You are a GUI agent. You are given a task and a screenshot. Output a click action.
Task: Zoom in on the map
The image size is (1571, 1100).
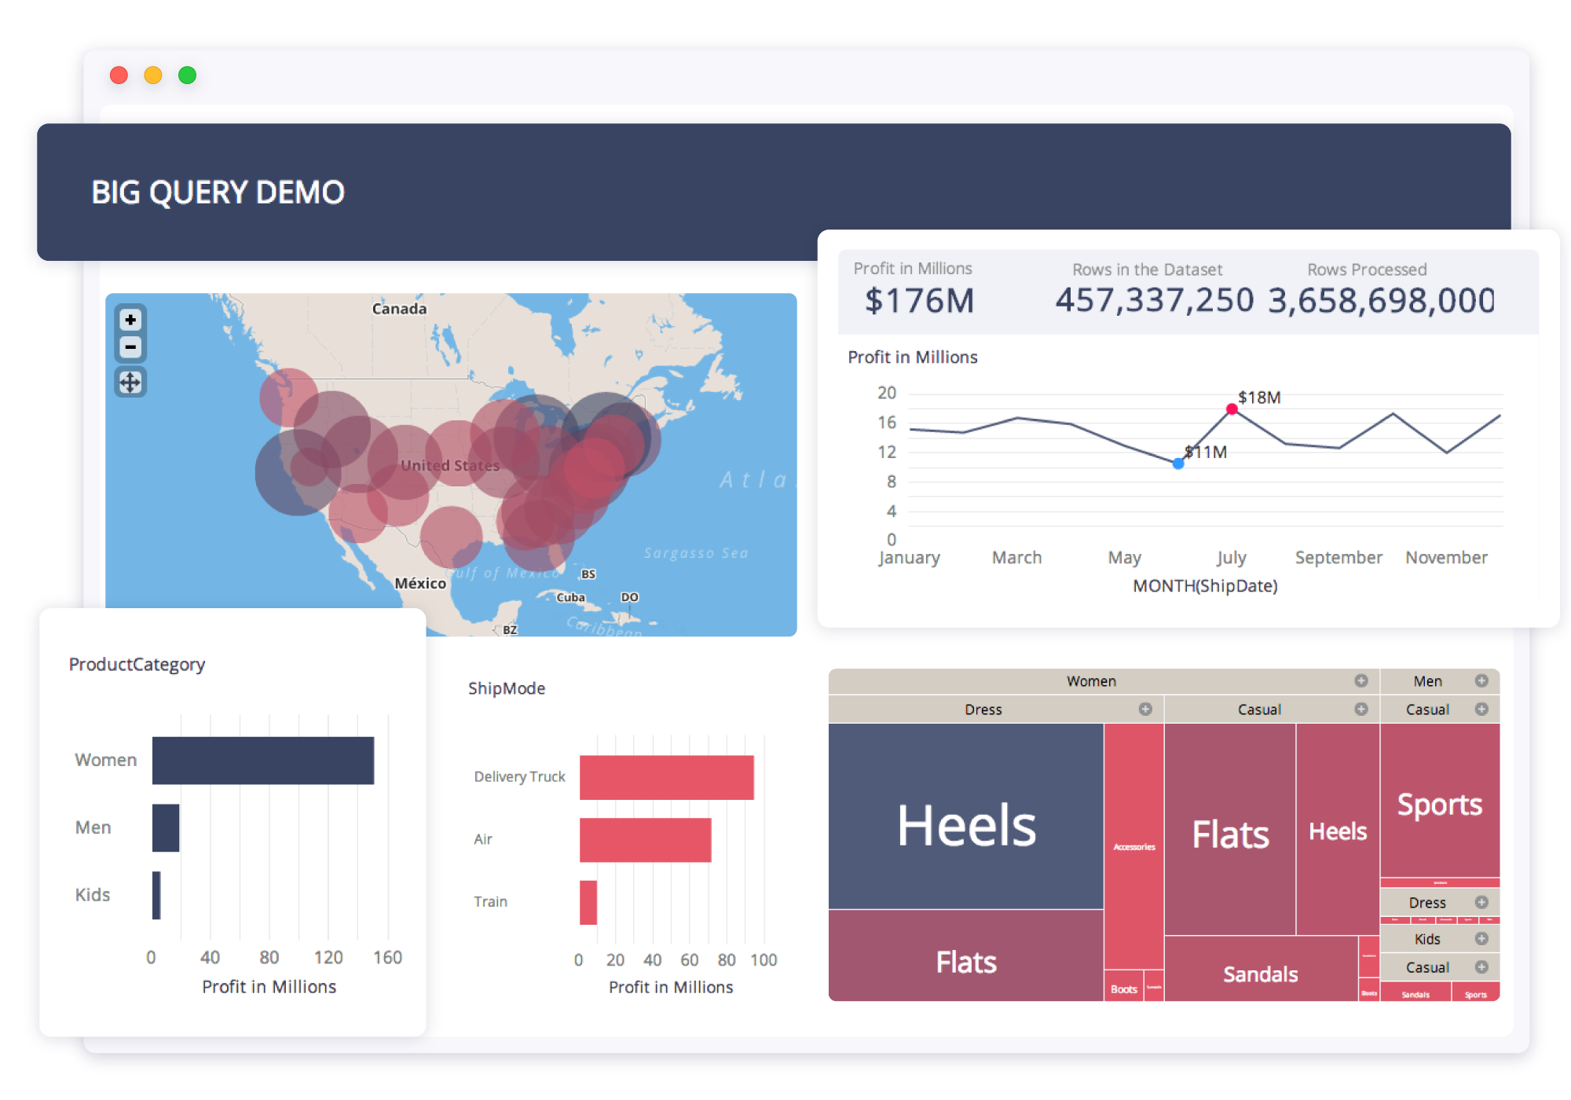(130, 320)
